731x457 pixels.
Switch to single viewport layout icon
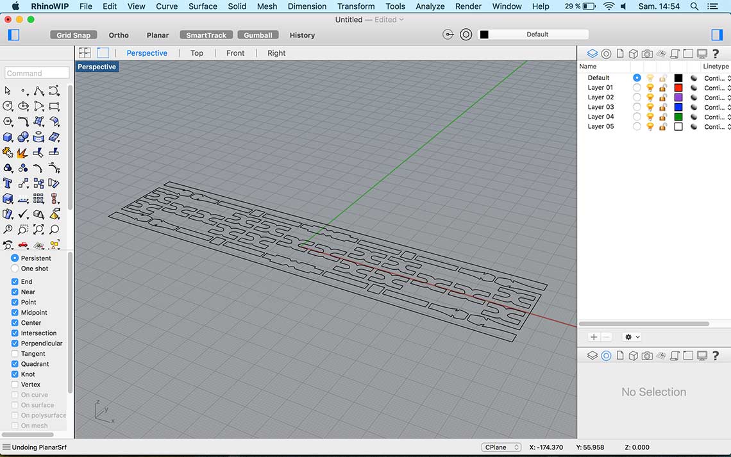tap(103, 53)
